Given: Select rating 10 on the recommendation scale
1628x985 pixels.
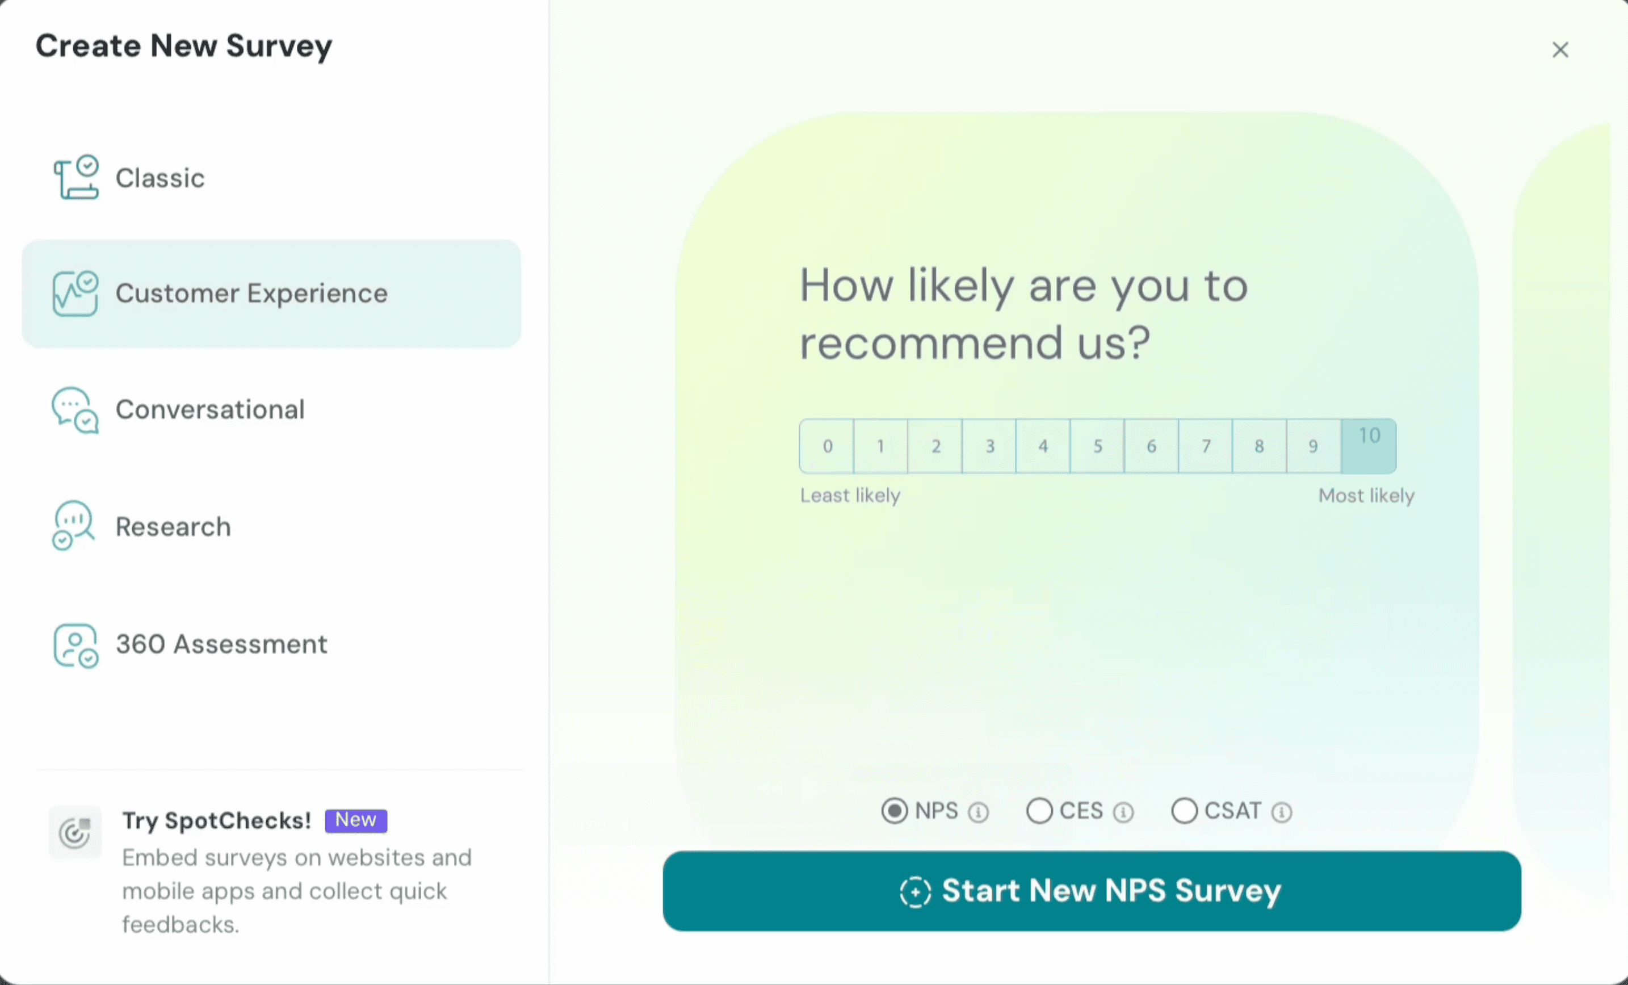Looking at the screenshot, I should (1367, 445).
